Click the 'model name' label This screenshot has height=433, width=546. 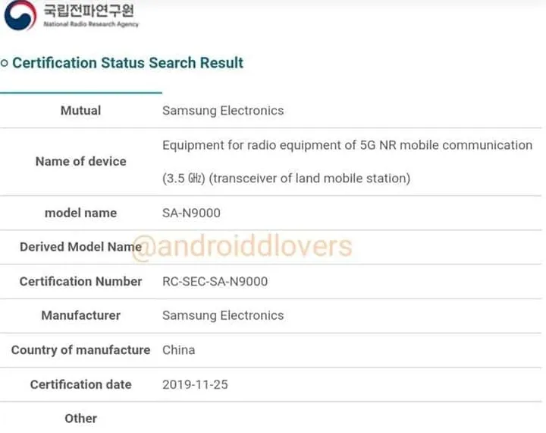point(81,213)
